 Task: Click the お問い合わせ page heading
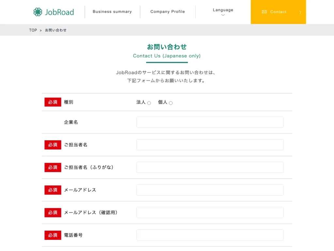coord(167,47)
